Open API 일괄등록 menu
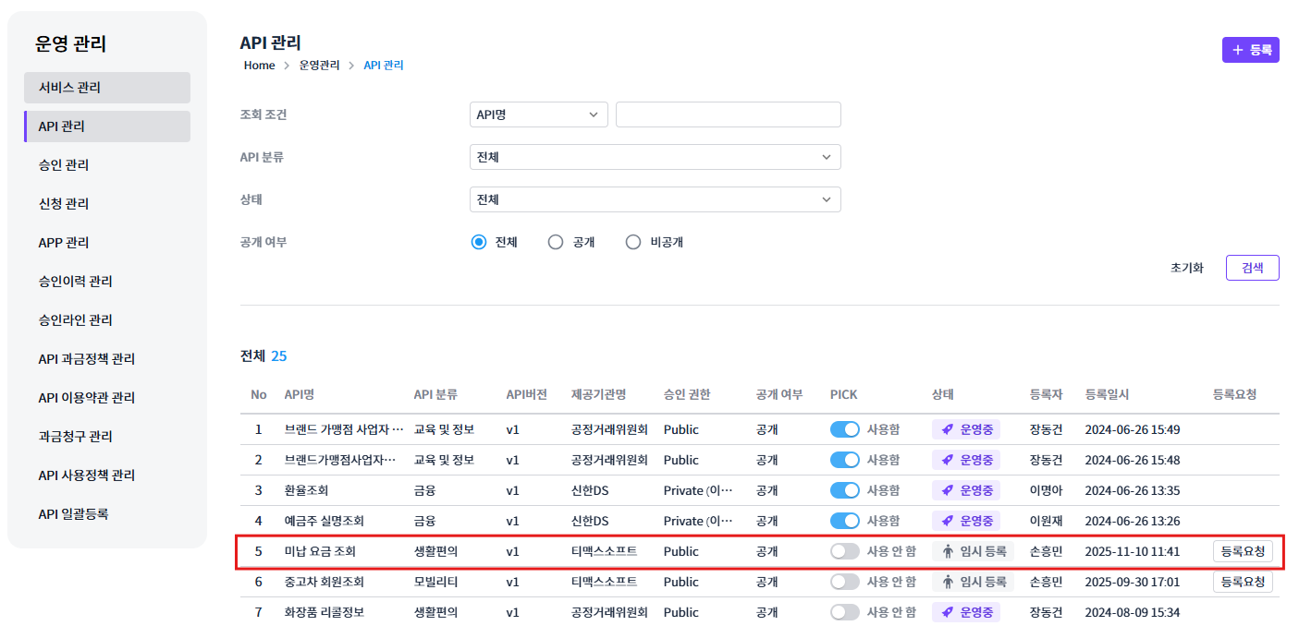Viewport: 1299px width, 626px height. pos(107,514)
